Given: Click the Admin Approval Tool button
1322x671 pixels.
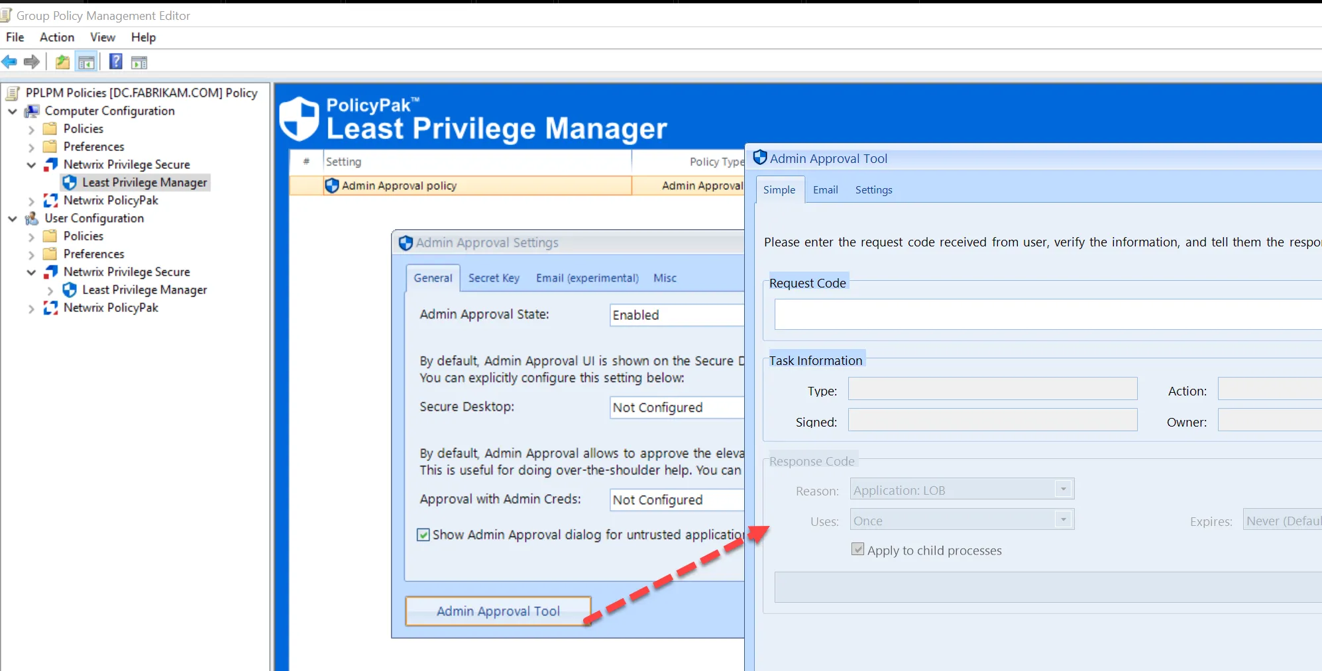Looking at the screenshot, I should (x=498, y=611).
